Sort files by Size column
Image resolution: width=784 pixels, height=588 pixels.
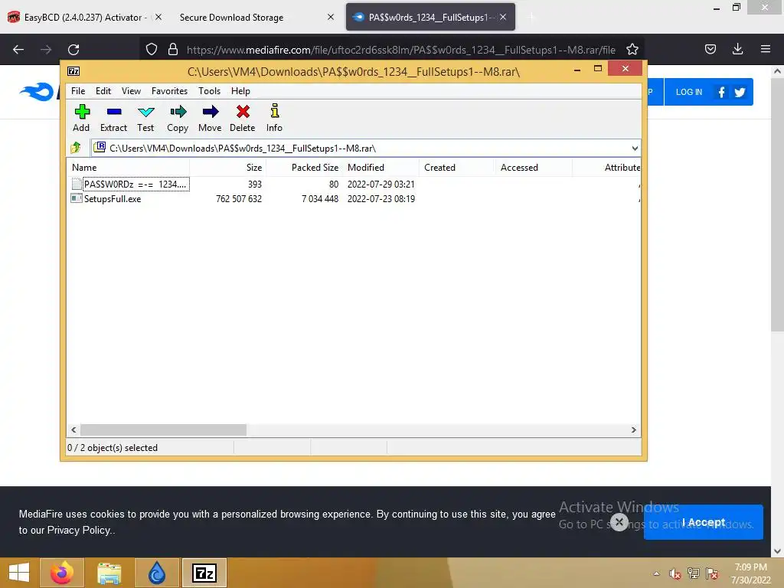pyautogui.click(x=228, y=168)
